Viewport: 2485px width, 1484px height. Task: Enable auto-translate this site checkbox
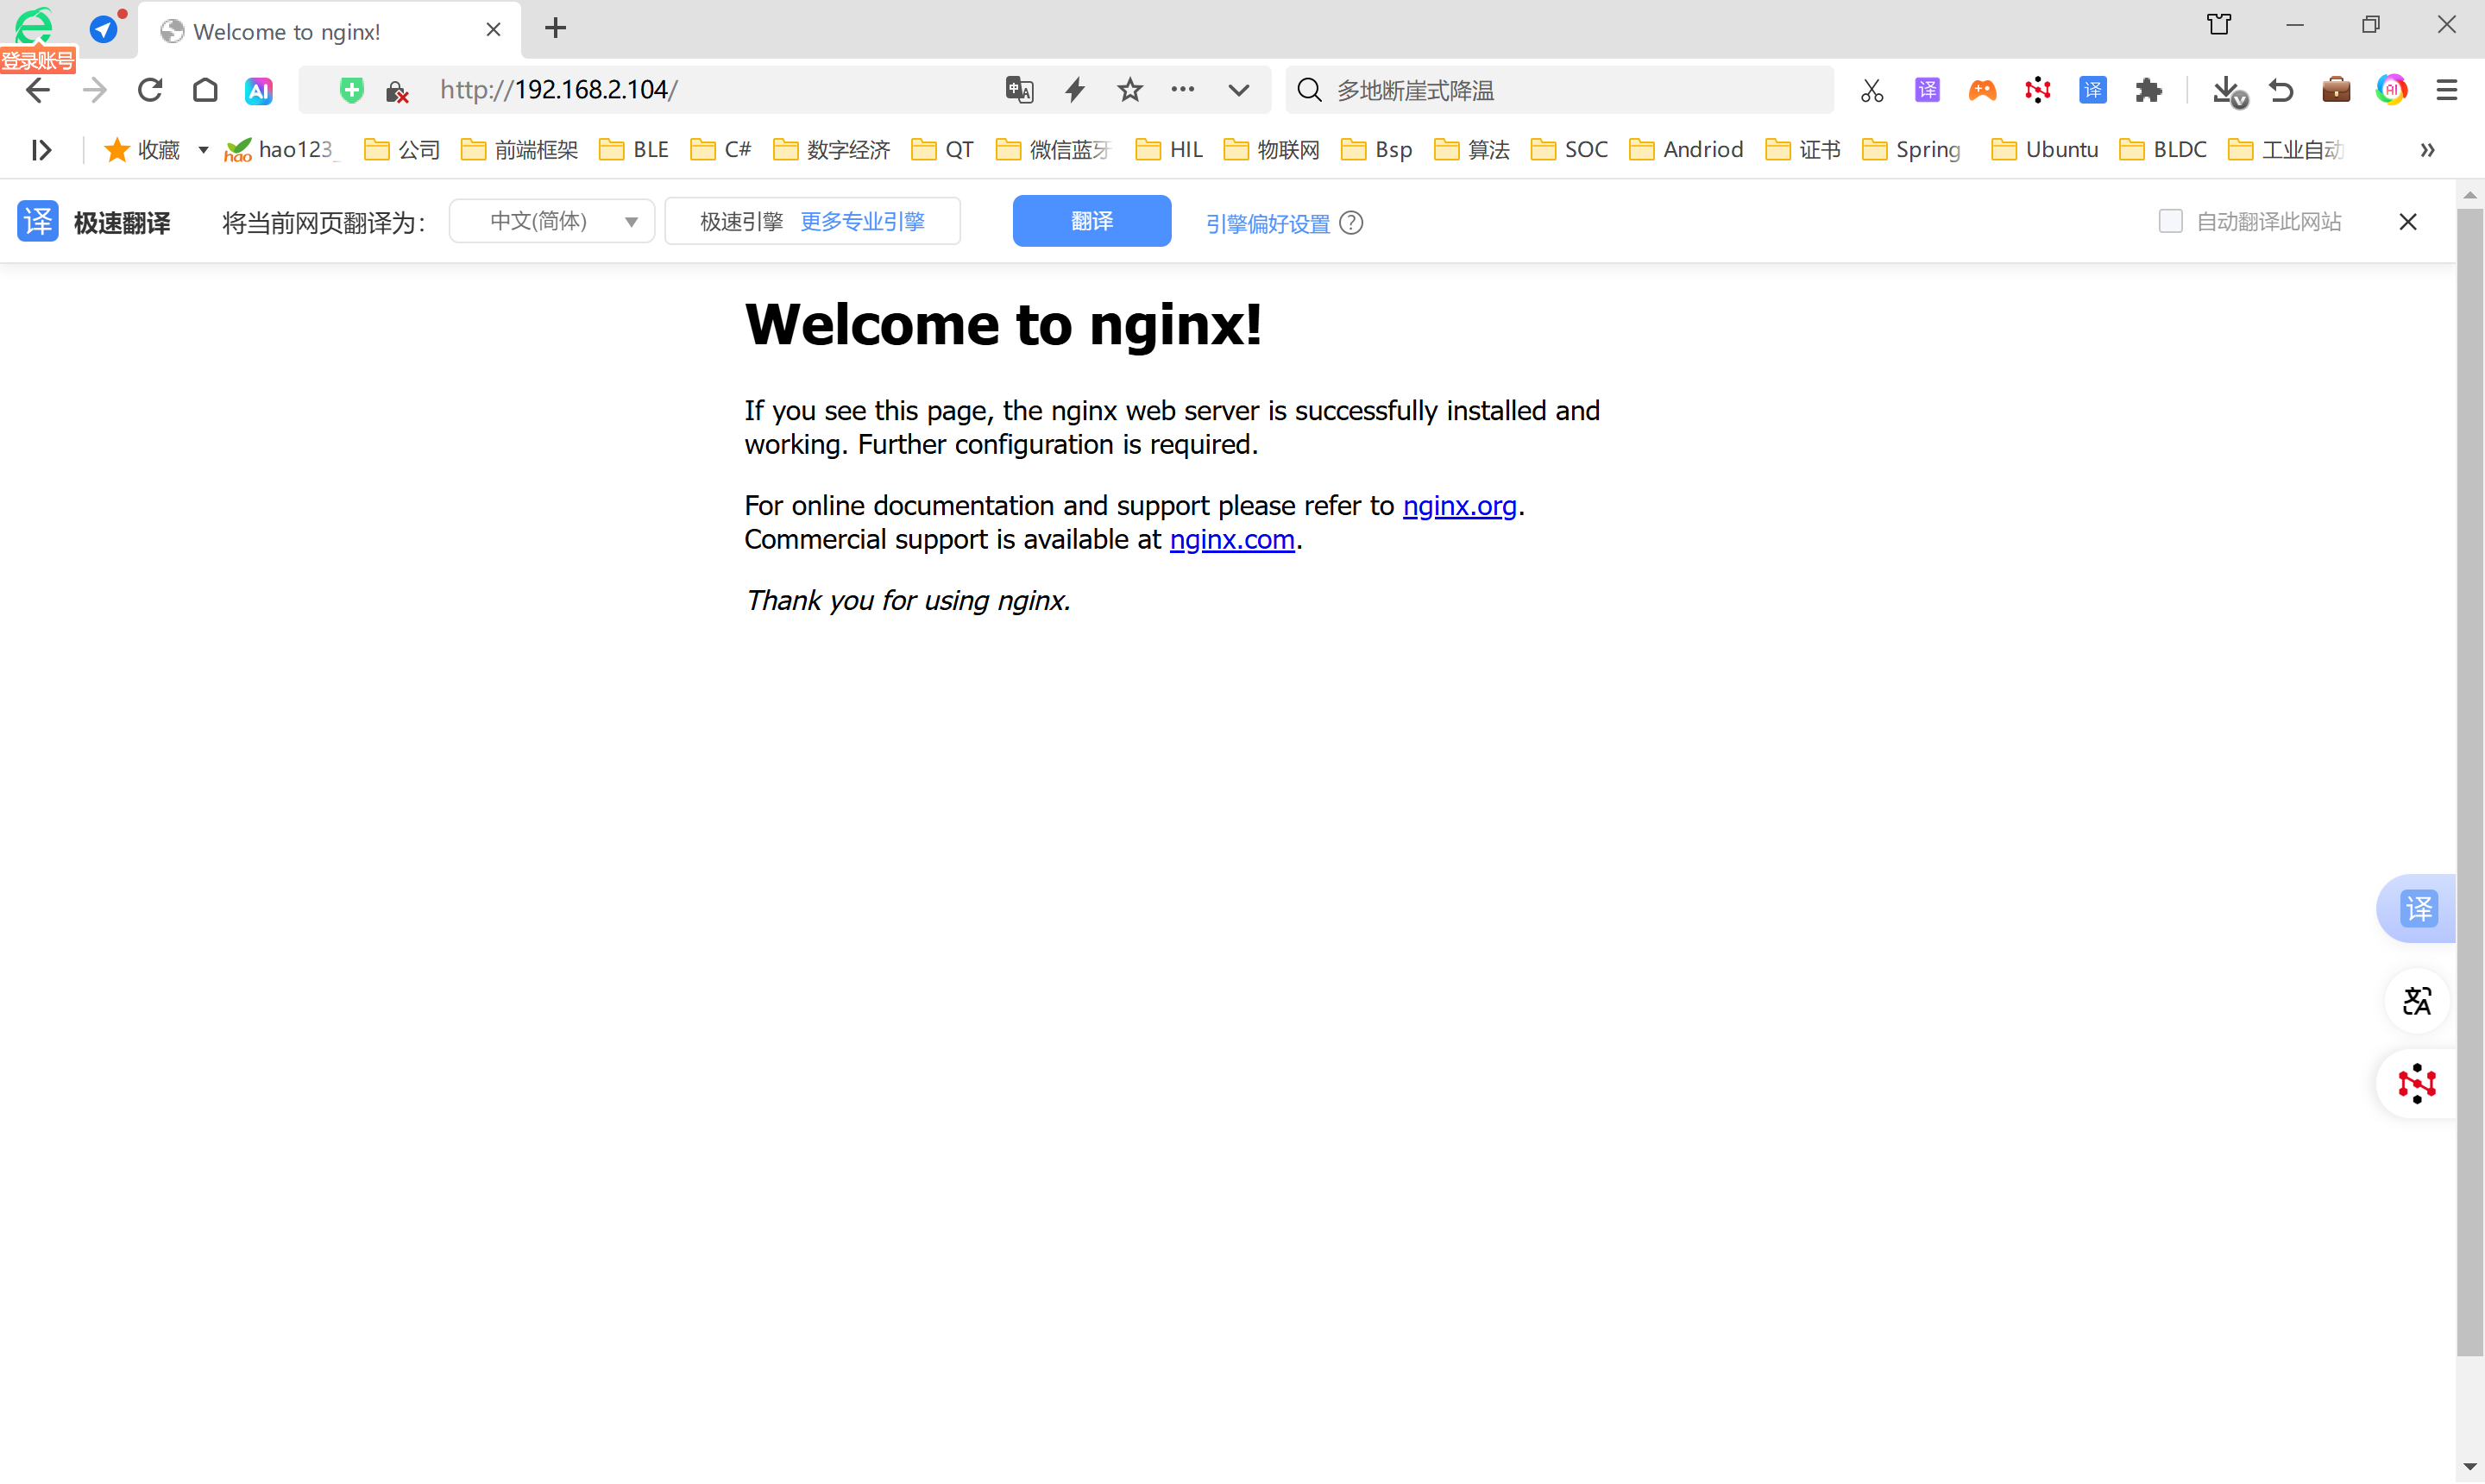2169,221
